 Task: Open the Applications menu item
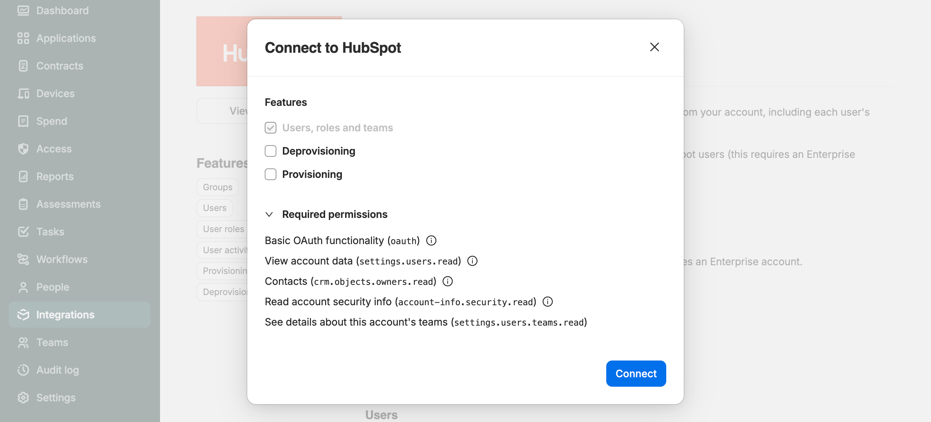66,38
